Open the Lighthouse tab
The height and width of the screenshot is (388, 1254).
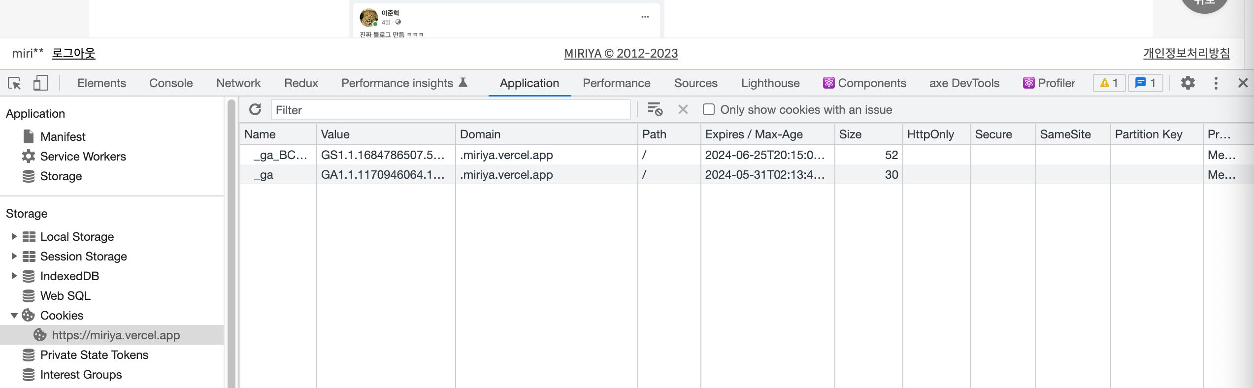[x=770, y=83]
